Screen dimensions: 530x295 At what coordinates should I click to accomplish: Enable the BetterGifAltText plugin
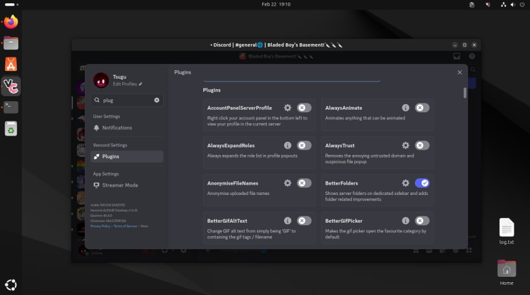(x=304, y=221)
